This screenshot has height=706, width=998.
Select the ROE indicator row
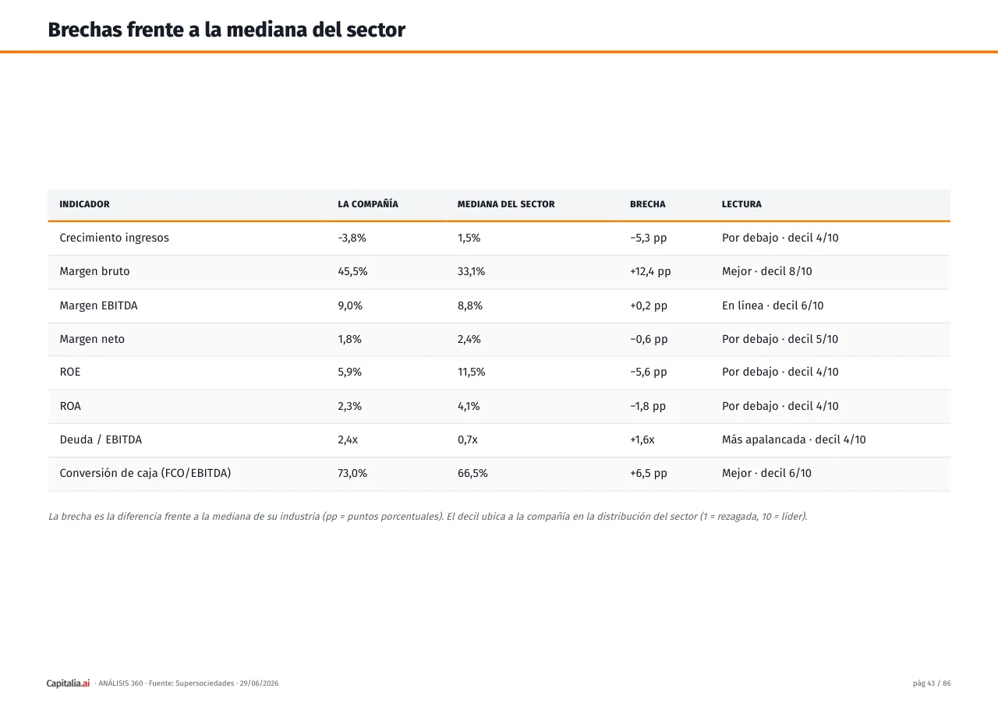499,372
